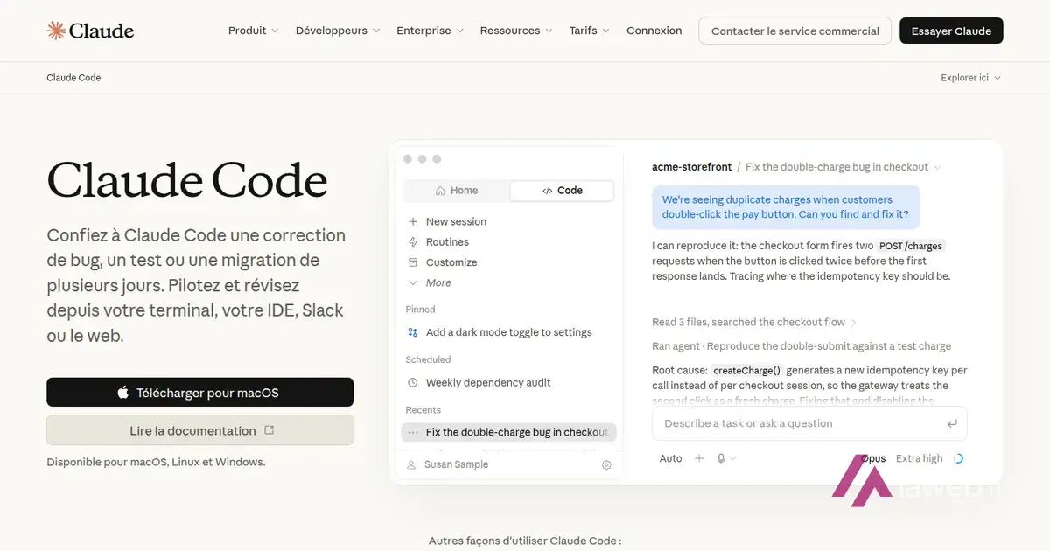Expand the Read 3 files step
1050x551 pixels.
(754, 322)
